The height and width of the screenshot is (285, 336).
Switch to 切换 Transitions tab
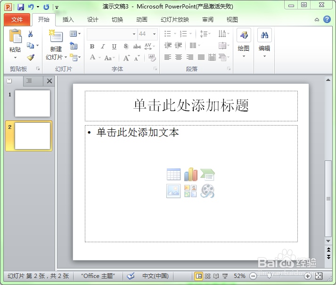[117, 20]
